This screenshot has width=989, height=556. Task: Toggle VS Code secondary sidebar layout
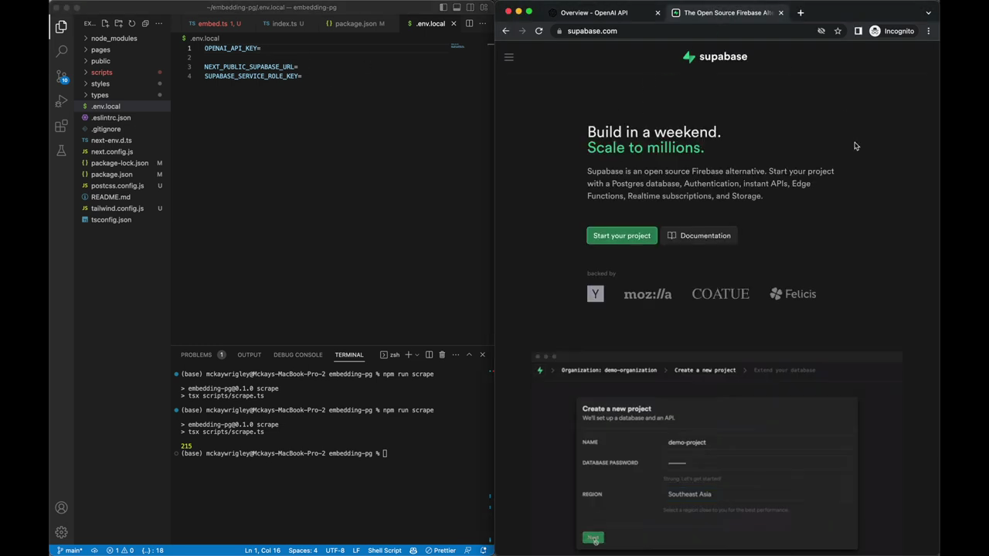tap(470, 8)
